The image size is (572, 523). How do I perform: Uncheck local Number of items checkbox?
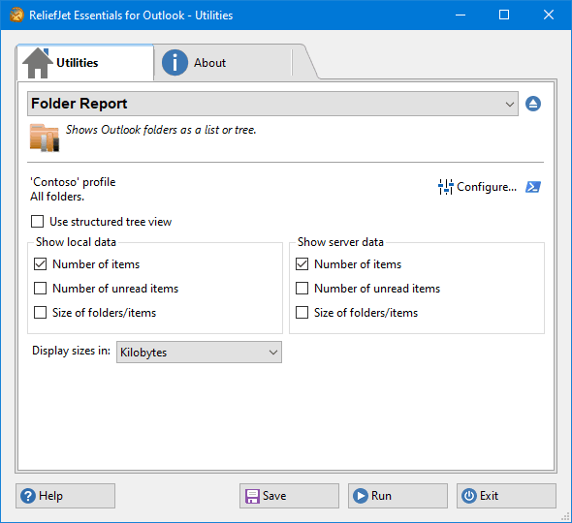pos(40,263)
